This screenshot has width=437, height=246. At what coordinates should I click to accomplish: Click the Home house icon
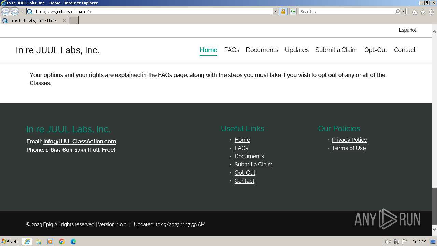click(x=414, y=12)
